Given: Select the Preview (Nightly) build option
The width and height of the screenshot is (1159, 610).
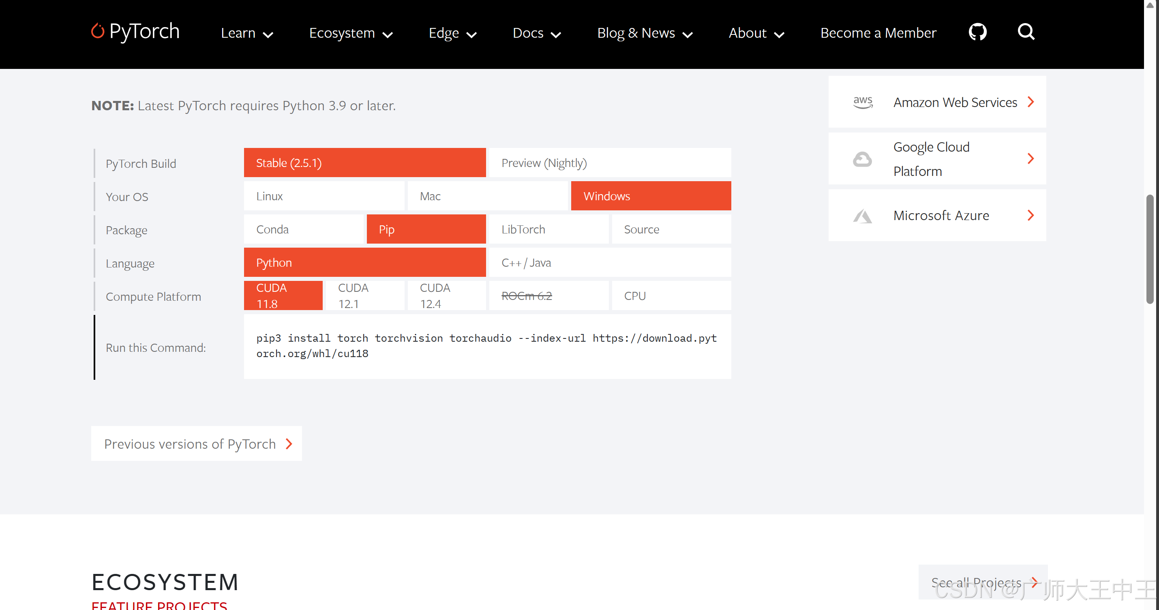Looking at the screenshot, I should pyautogui.click(x=610, y=163).
